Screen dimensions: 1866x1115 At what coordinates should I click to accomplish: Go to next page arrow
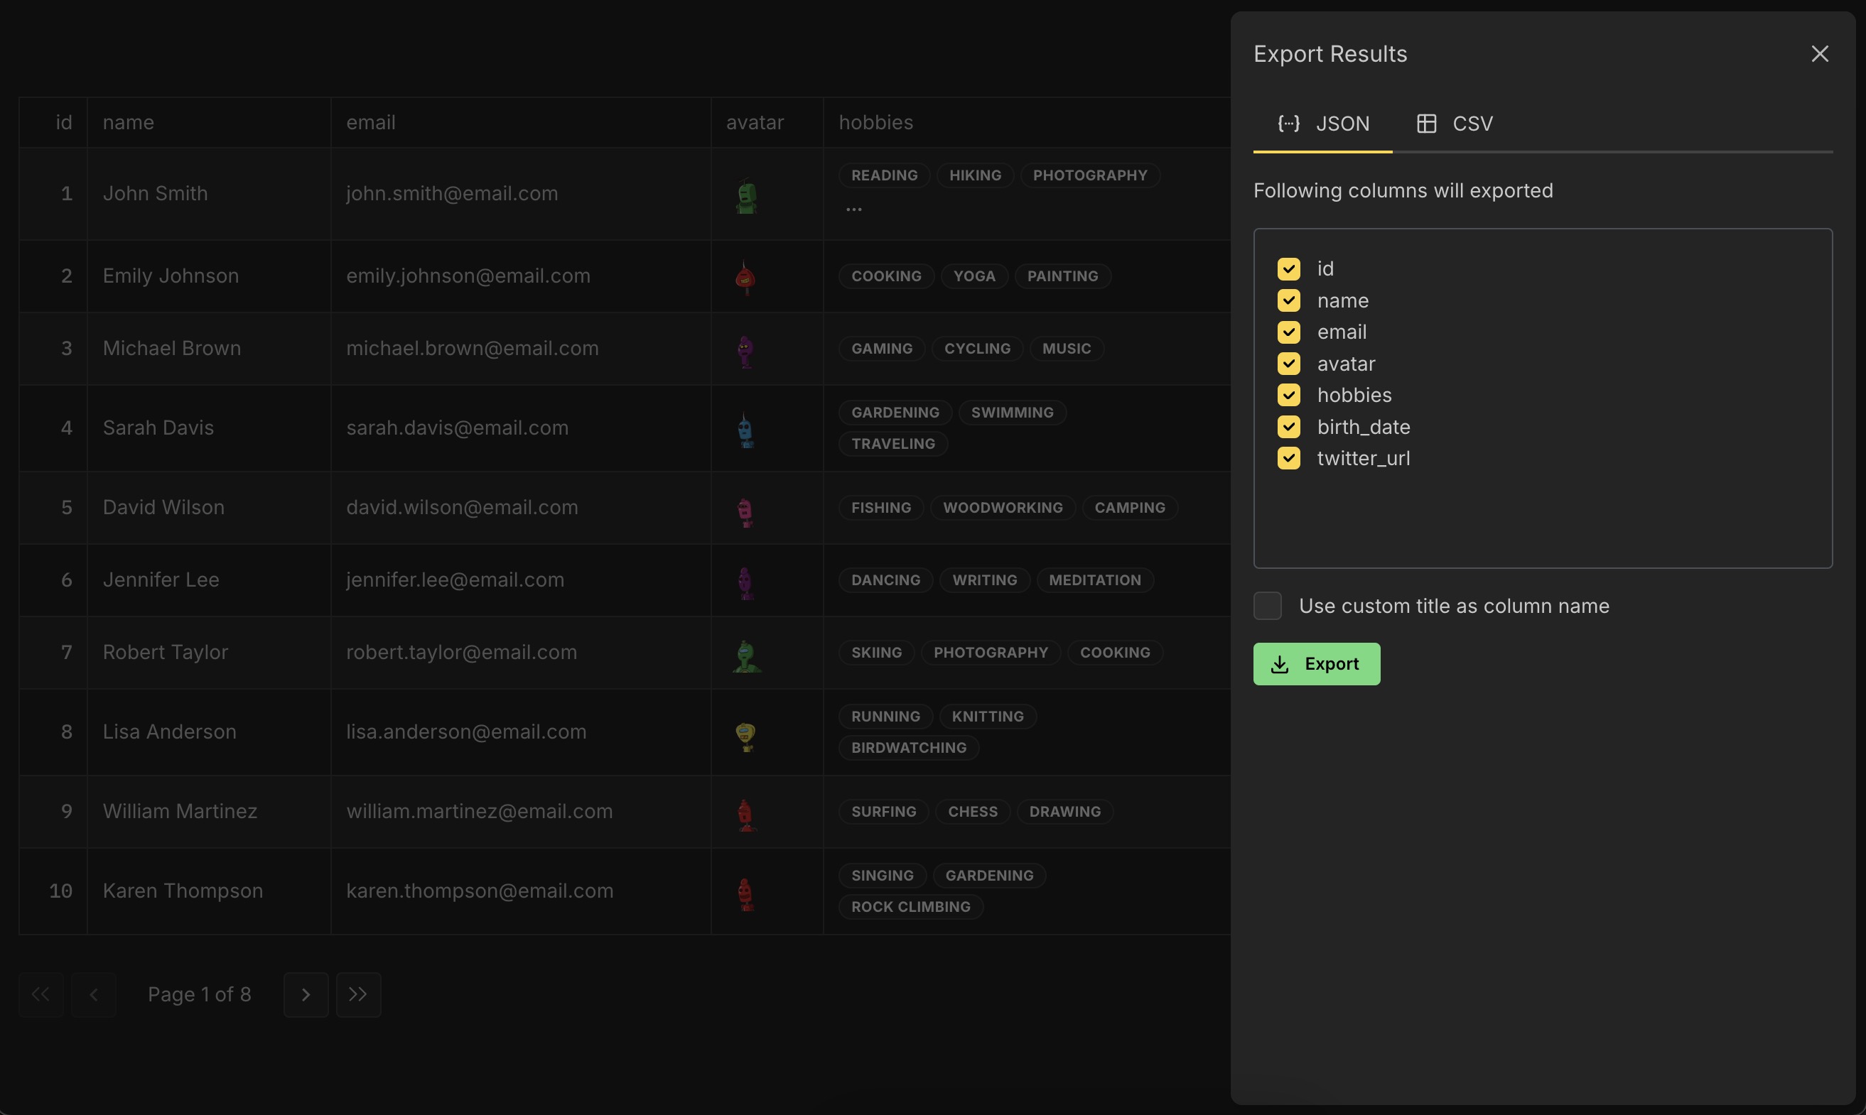(x=306, y=995)
